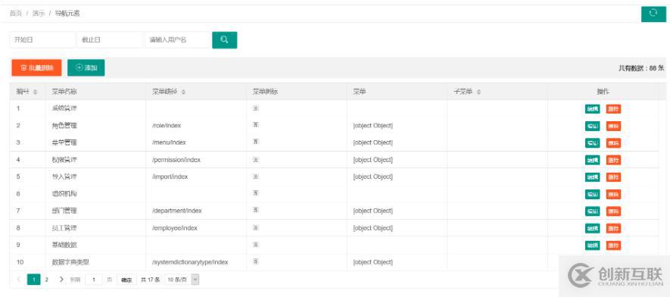This screenshot has width=670, height=297.
Task: Click the green refresh icon button
Action: click(653, 14)
